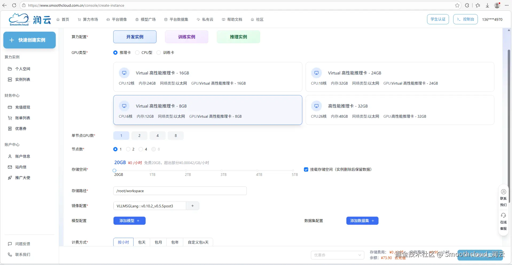Click the 添加数据集 button
The height and width of the screenshot is (265, 512).
click(x=362, y=221)
